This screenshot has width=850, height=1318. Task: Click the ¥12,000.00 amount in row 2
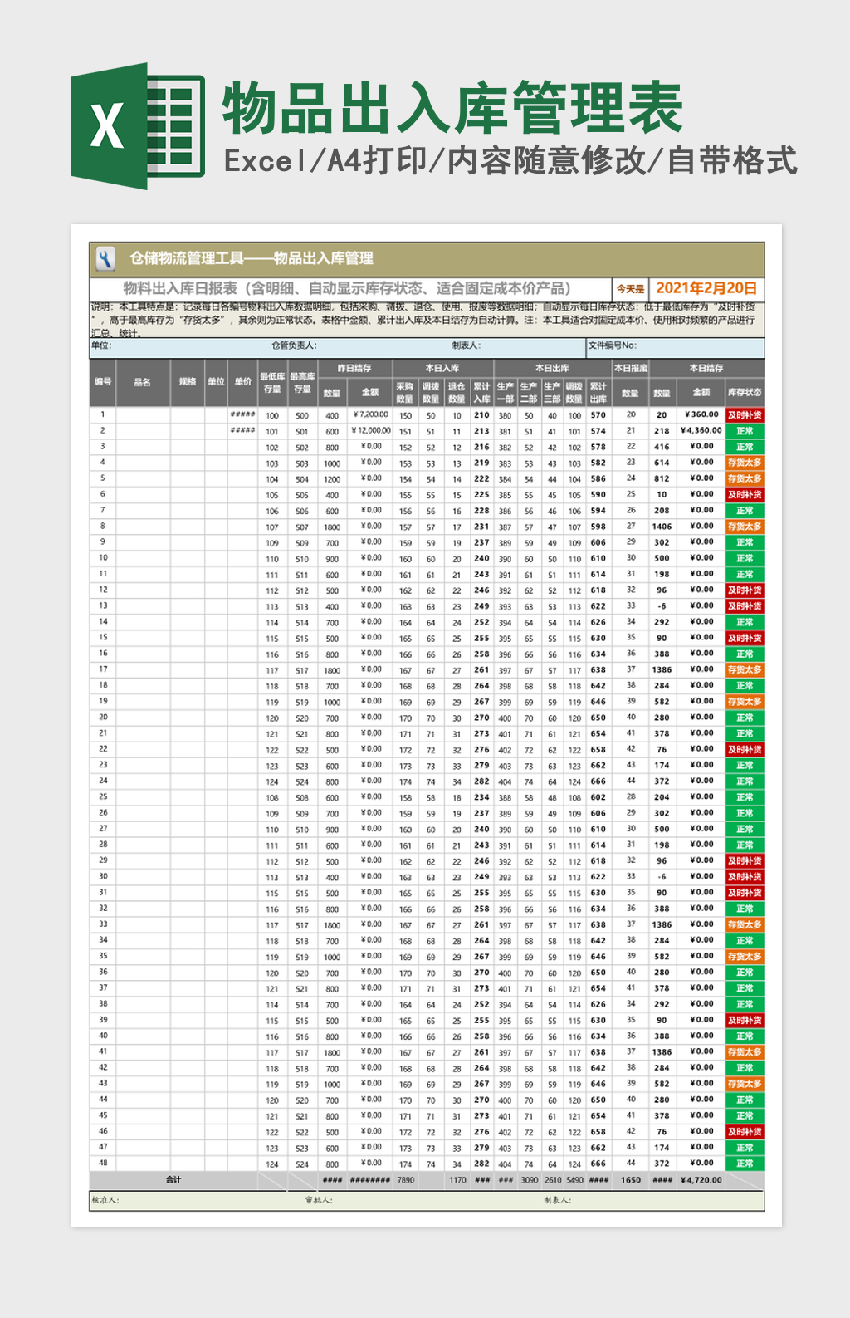(x=370, y=430)
